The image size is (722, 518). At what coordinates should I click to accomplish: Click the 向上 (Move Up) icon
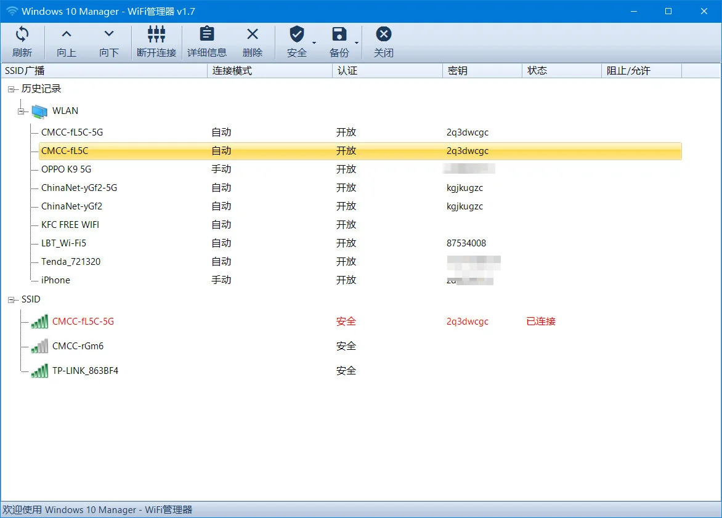(65, 34)
